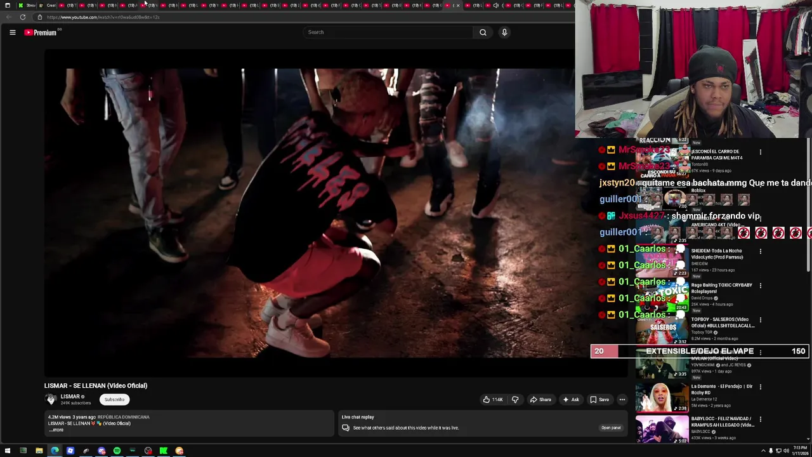Open the BABYLOCC video thumbnail
The image size is (812, 457).
coord(662,430)
